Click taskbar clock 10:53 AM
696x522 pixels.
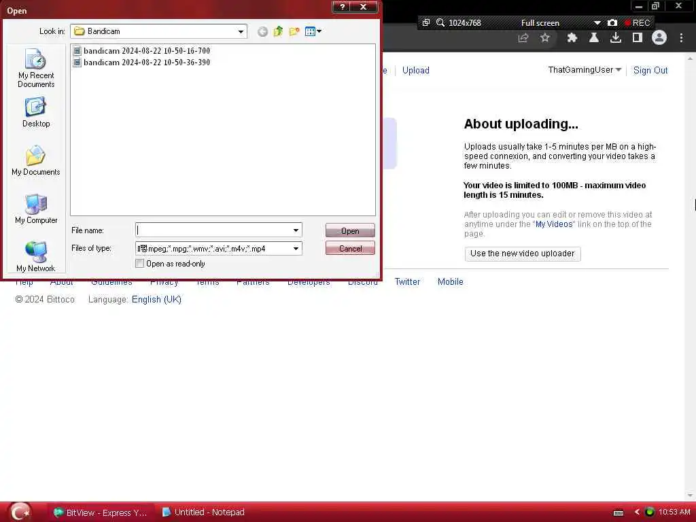pyautogui.click(x=674, y=512)
